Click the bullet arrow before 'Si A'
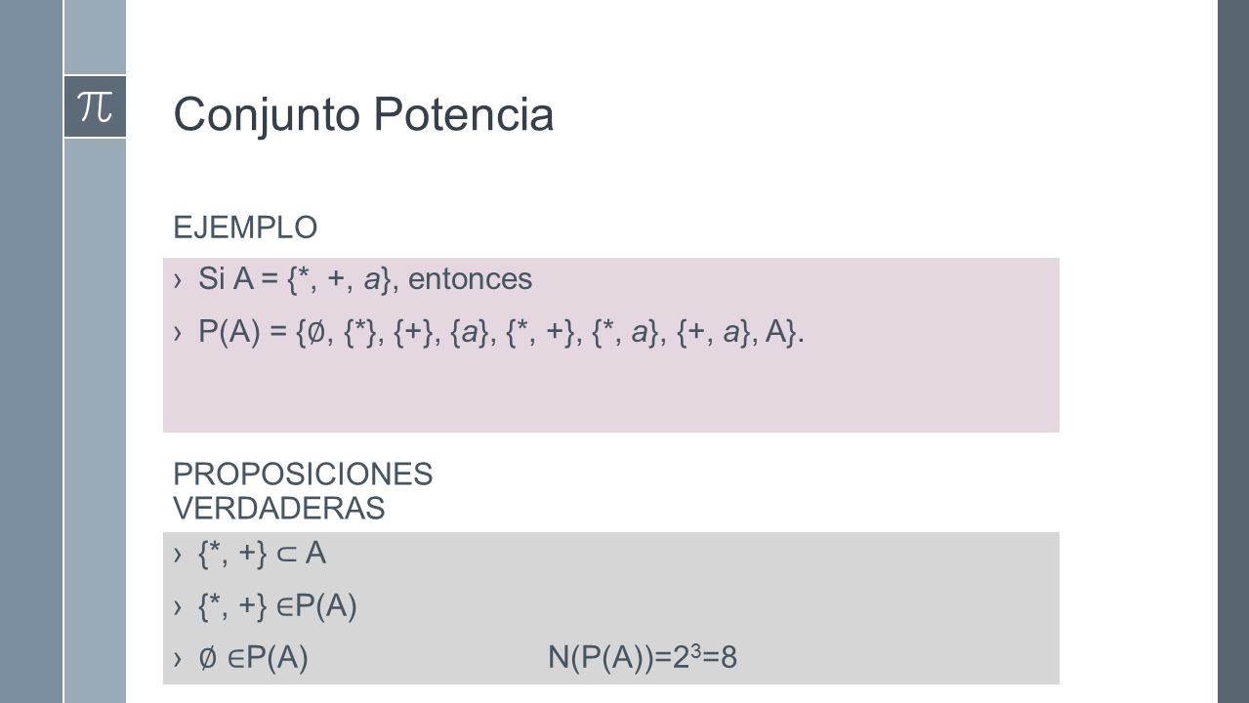This screenshot has height=703, width=1249. [178, 281]
